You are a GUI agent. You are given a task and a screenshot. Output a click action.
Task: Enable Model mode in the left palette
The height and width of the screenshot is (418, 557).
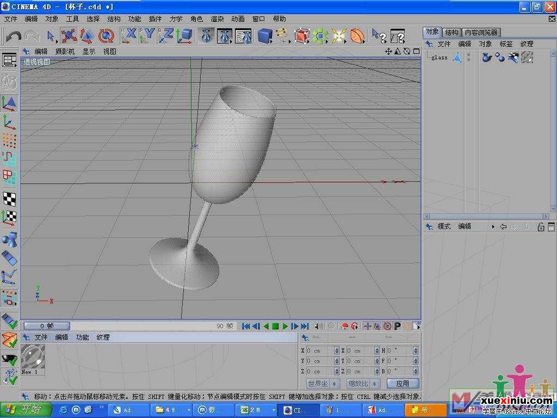10,103
